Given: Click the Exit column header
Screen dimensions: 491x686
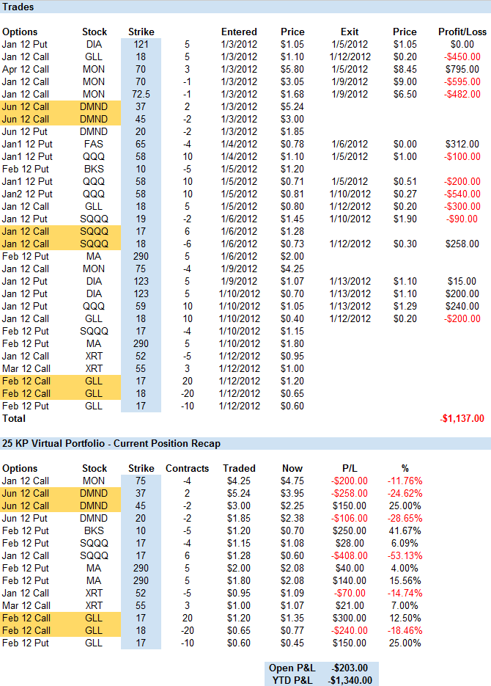Looking at the screenshot, I should pos(350,32).
